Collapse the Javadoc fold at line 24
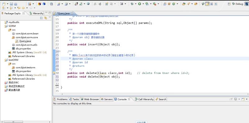249x123 pixels. click(60, 51)
